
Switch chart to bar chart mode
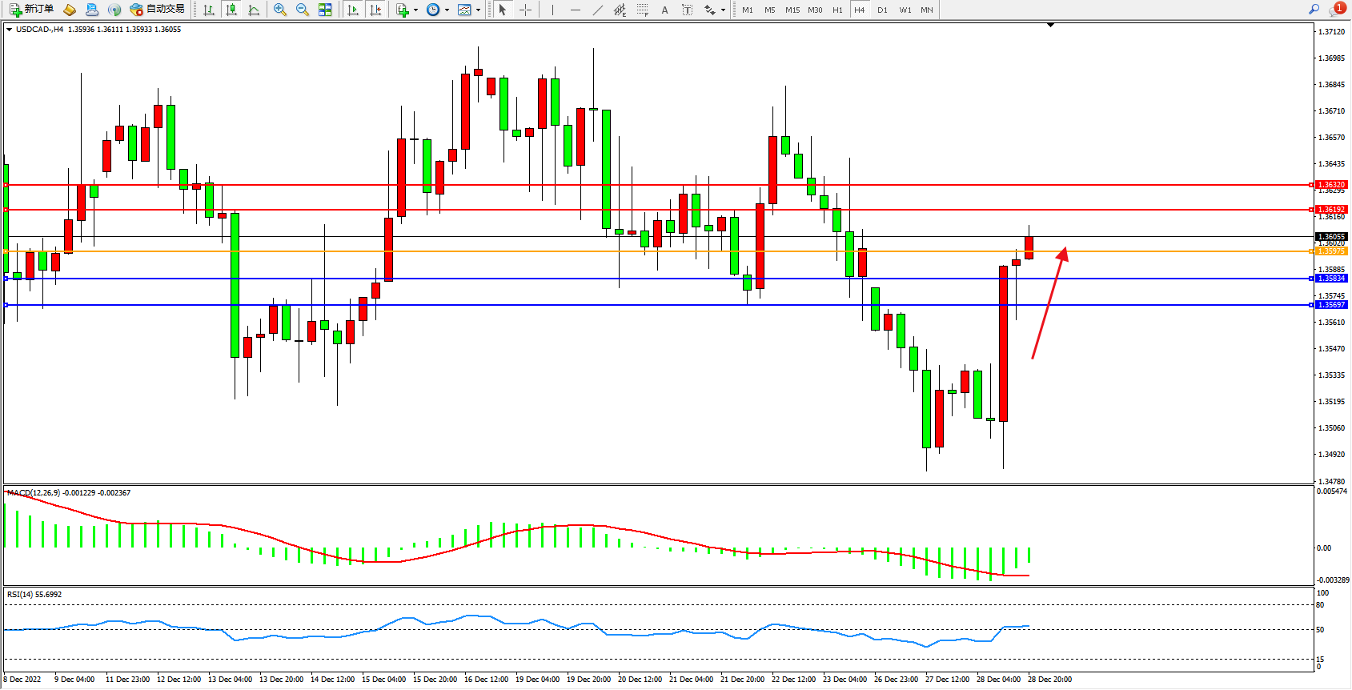point(209,10)
